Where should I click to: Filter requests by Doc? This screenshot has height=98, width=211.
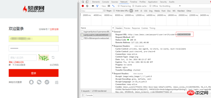[x=169, y=11]
